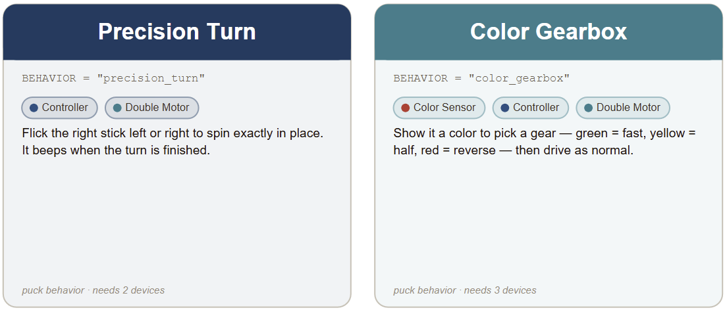Click the teal dot on Color Gearbox Double Motor
Viewport: 727px width, 310px height.
pos(588,108)
